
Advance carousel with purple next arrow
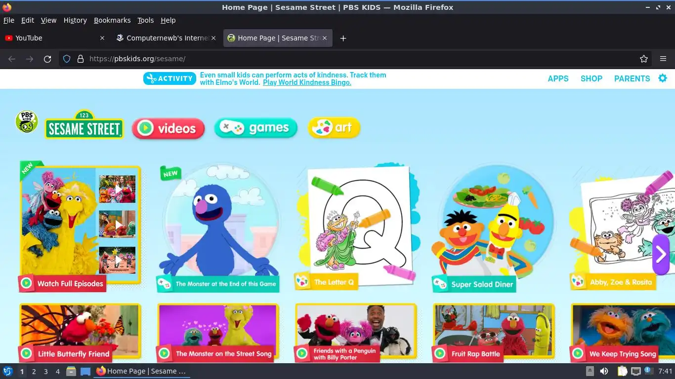point(661,254)
